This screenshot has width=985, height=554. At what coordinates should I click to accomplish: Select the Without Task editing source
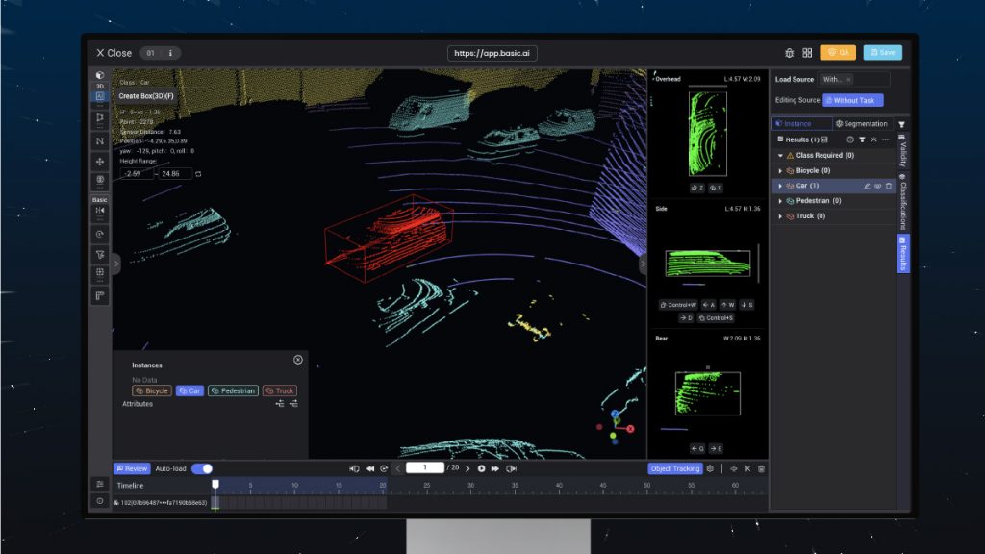853,100
